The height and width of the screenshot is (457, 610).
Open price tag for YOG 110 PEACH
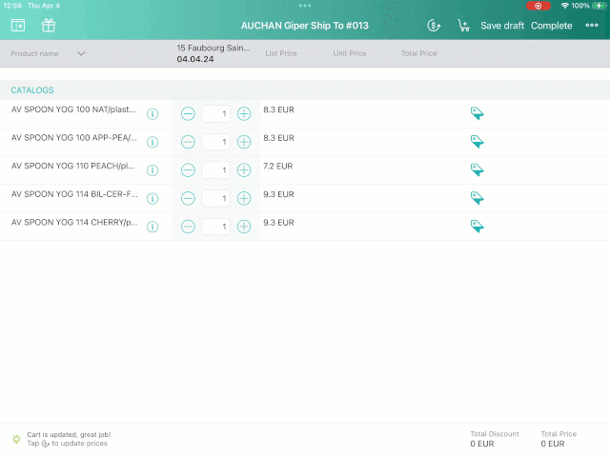pyautogui.click(x=477, y=169)
